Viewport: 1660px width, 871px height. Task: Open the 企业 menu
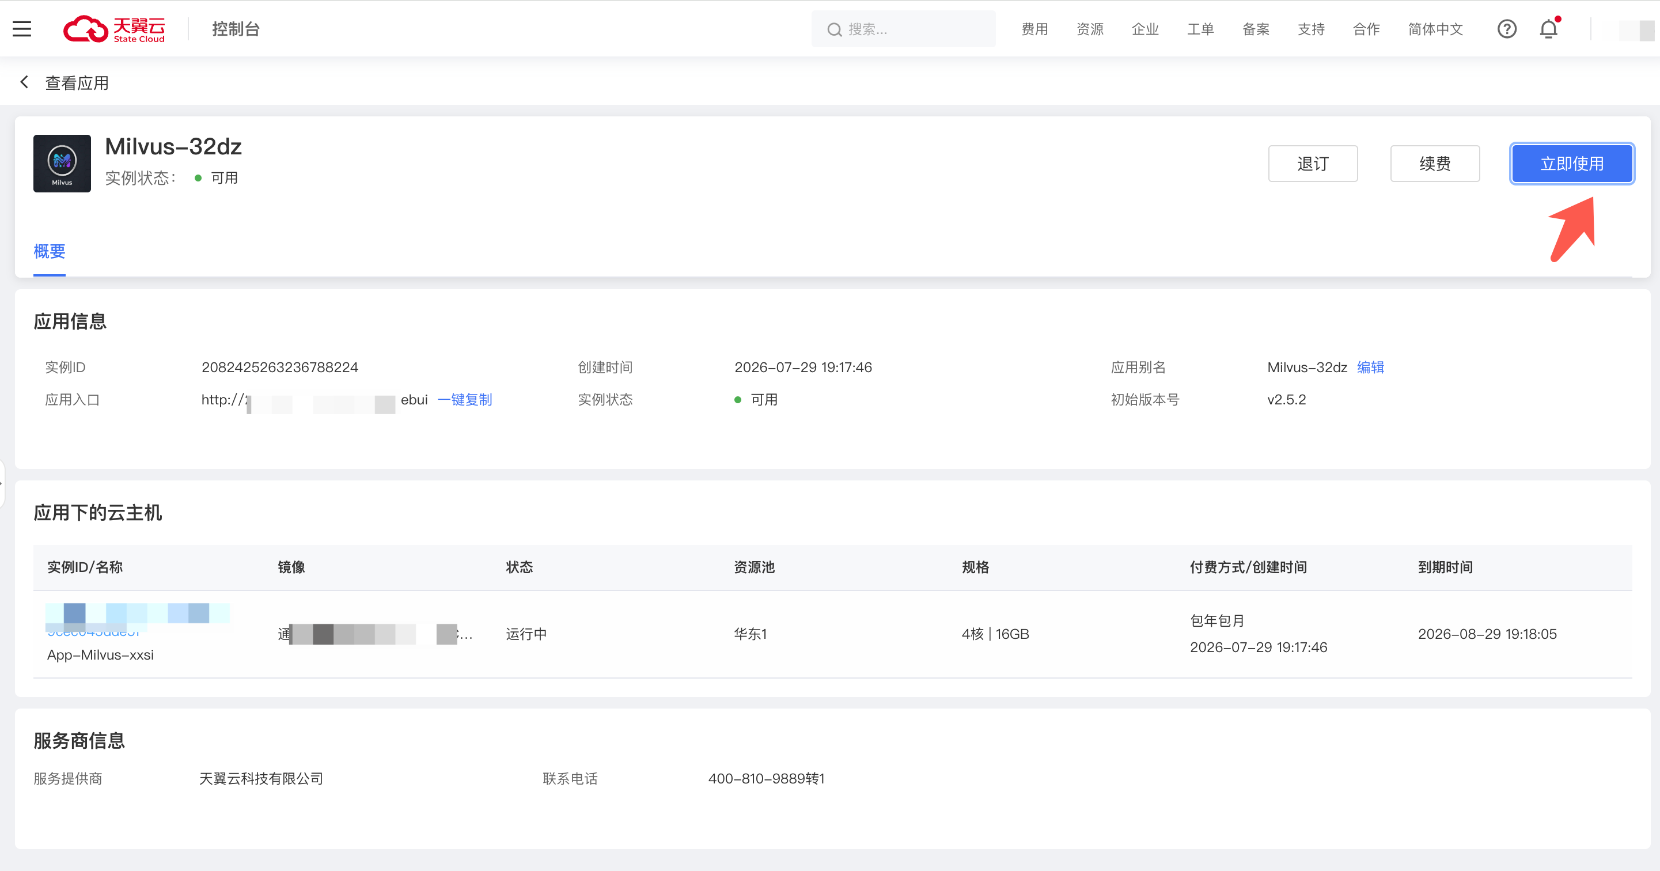1145,29
